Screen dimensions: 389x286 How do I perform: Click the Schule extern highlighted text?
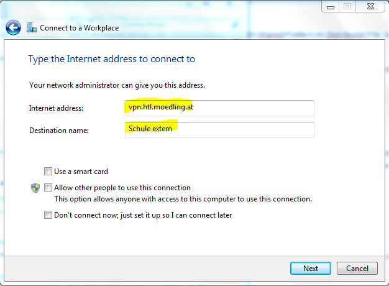[150, 129]
